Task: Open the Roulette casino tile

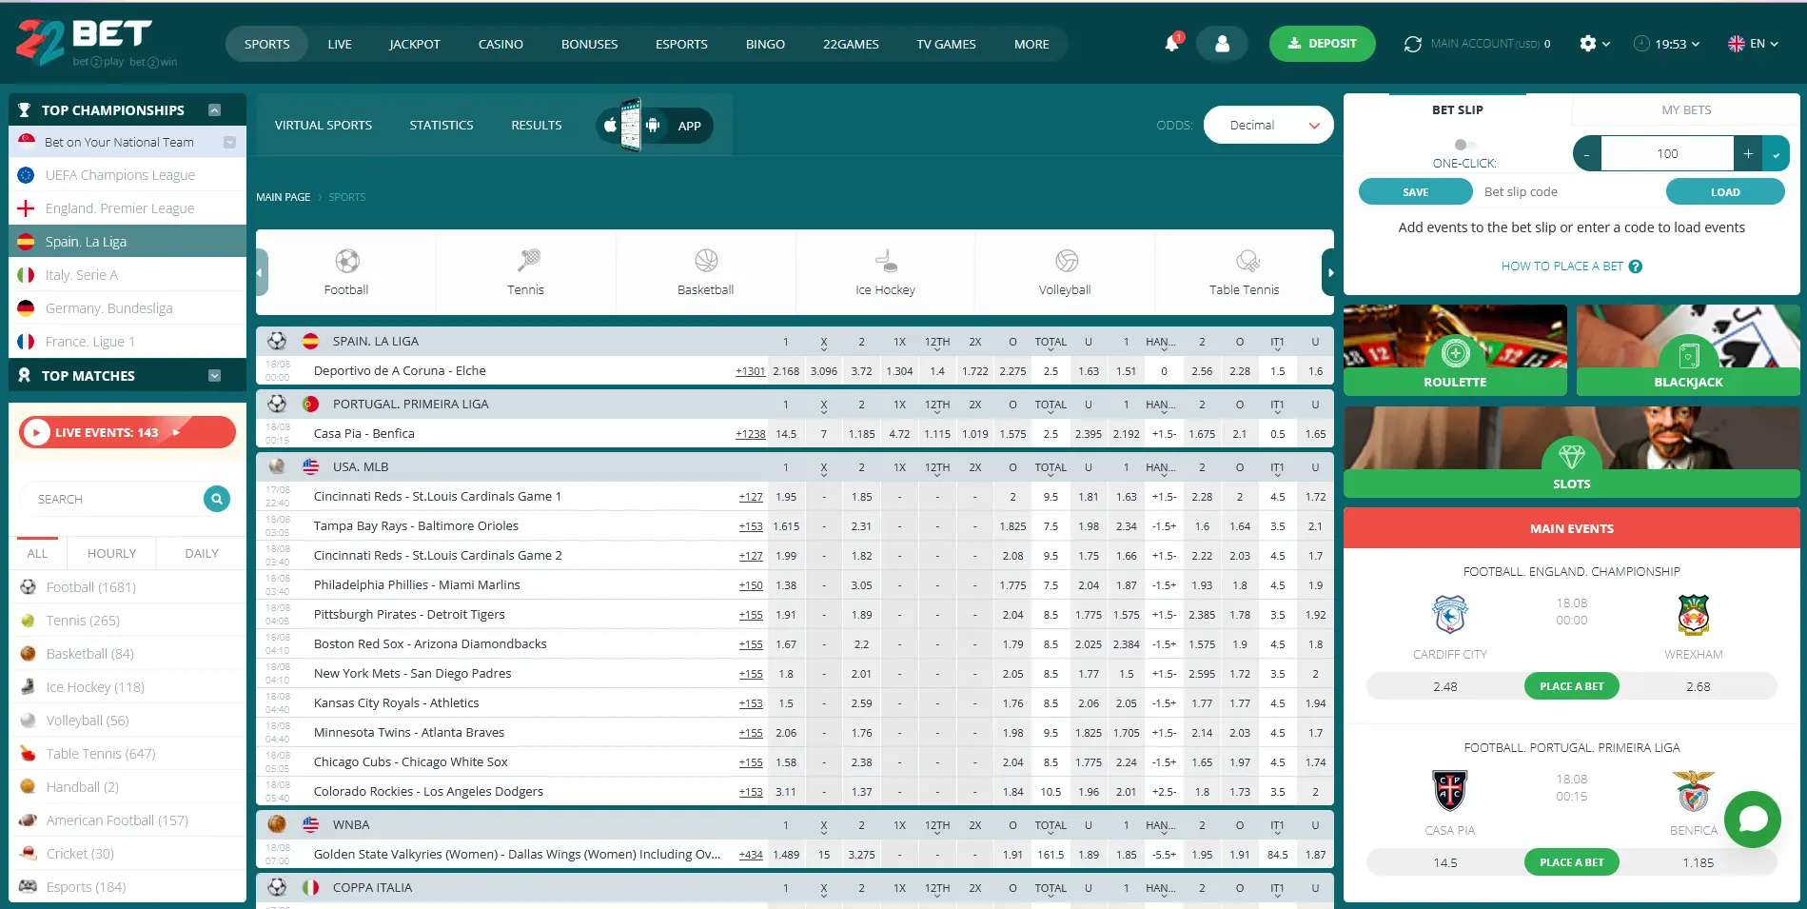Action: [x=1455, y=350]
